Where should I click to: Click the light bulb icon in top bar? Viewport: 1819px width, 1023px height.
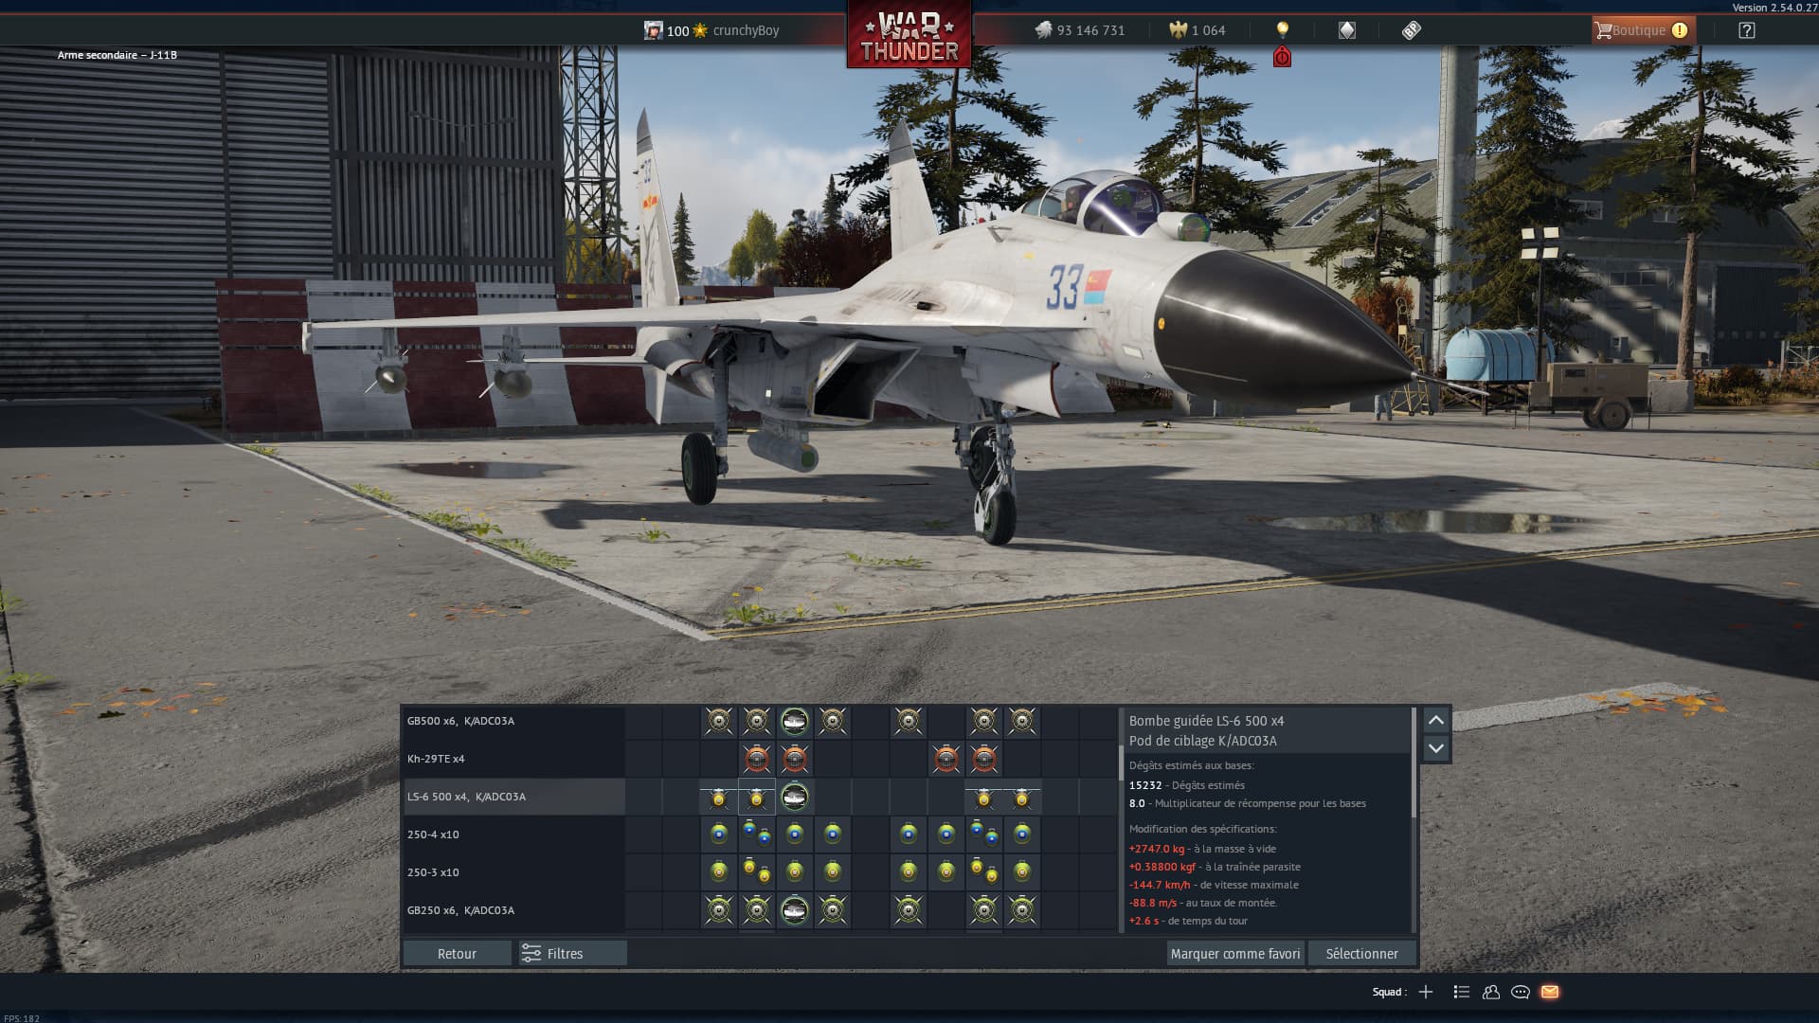[1282, 29]
